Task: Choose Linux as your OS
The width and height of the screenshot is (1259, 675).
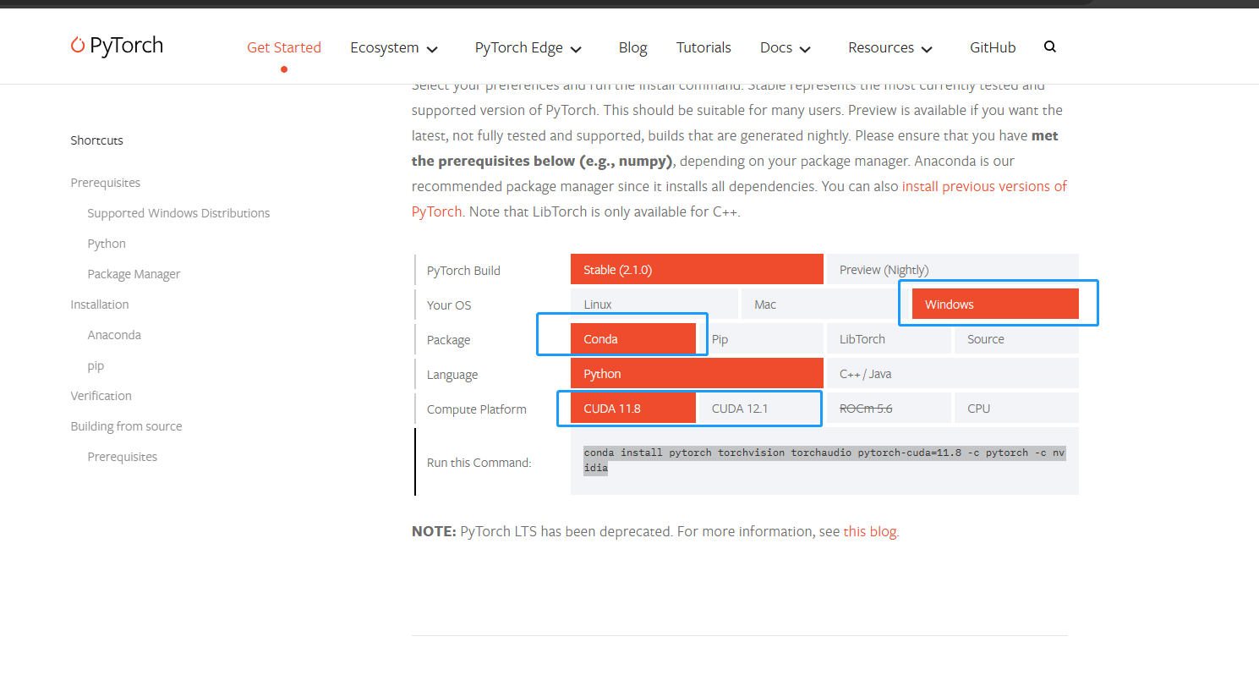Action: click(654, 304)
